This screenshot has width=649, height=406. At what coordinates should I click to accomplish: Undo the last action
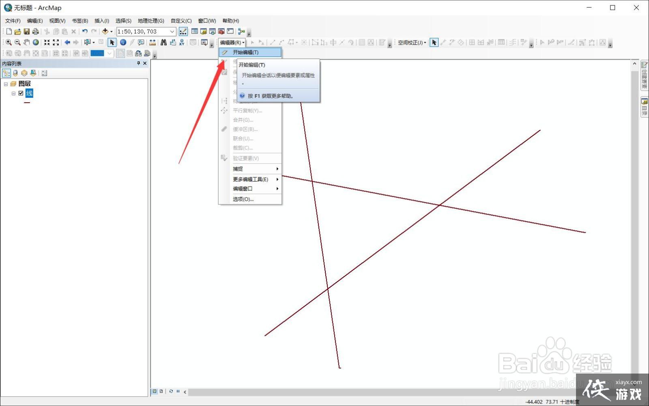pyautogui.click(x=84, y=32)
